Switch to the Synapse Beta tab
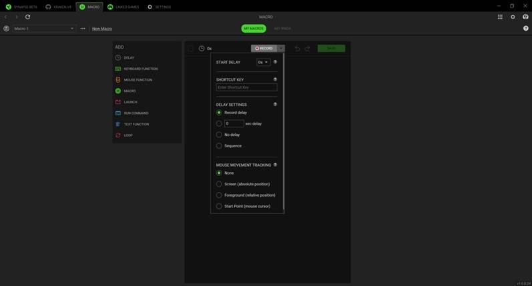Viewport: 532px width, 286px height. tap(21, 7)
